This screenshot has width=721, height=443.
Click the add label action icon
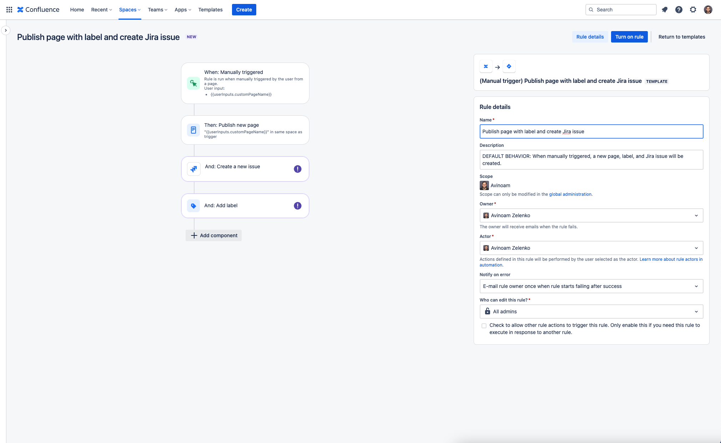[193, 205]
